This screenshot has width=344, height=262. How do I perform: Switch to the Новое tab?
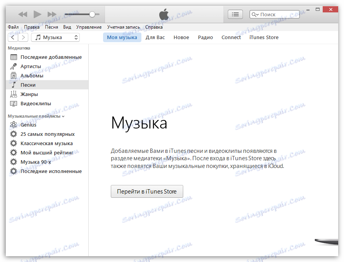pyautogui.click(x=181, y=37)
